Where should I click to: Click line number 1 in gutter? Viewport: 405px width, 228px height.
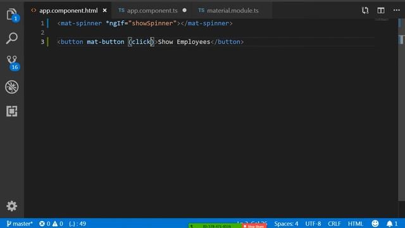click(42, 23)
